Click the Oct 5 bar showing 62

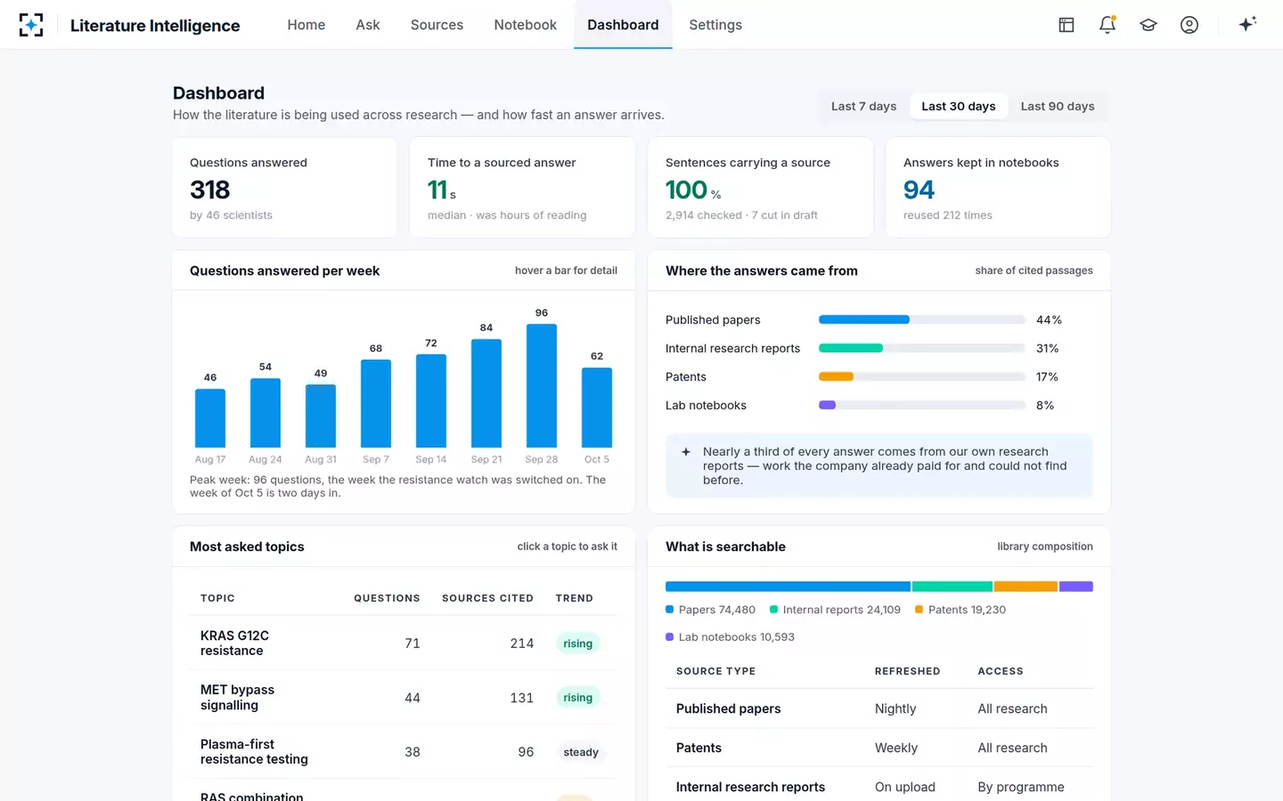pos(597,408)
